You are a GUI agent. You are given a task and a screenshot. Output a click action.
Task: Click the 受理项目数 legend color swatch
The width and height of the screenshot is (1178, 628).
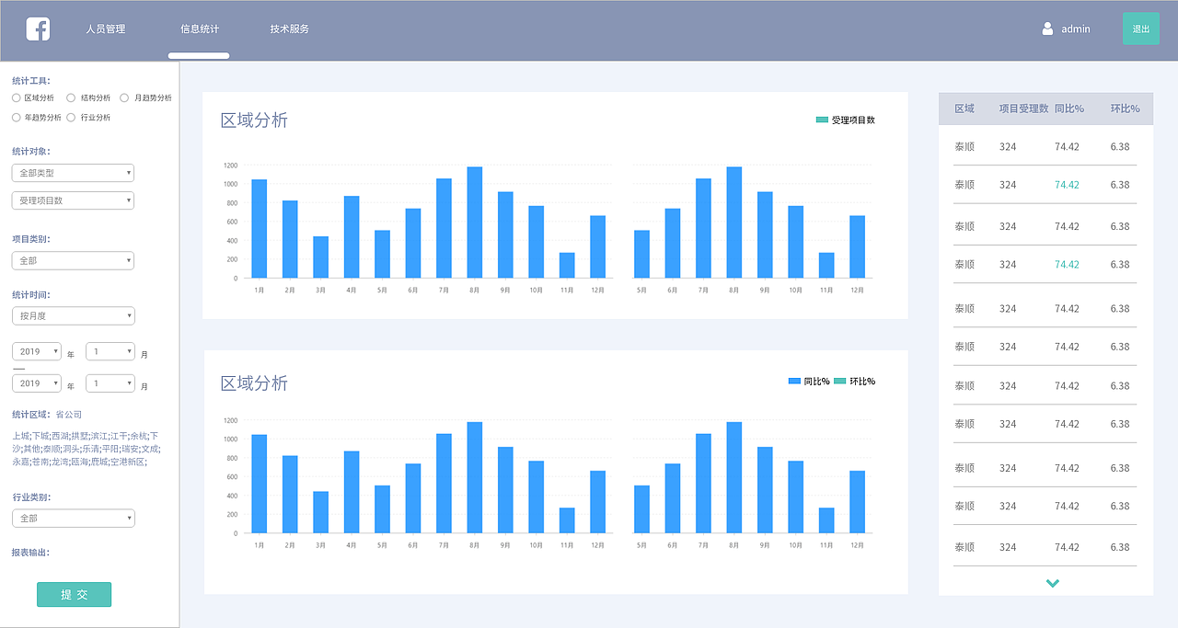(x=822, y=120)
